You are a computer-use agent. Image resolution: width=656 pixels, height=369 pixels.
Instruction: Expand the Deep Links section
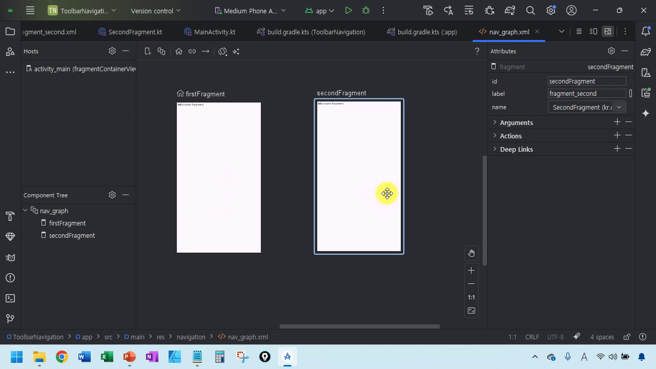pos(516,149)
